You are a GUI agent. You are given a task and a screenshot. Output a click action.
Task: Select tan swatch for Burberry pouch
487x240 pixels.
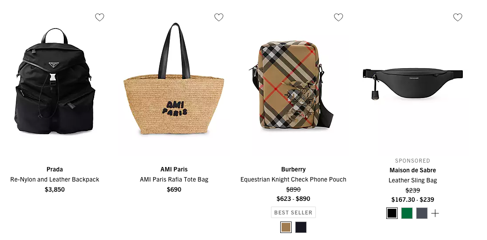(x=286, y=227)
